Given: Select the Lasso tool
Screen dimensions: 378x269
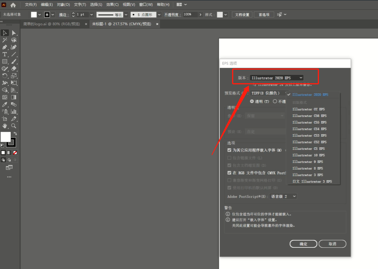Looking at the screenshot, I should 14,40.
